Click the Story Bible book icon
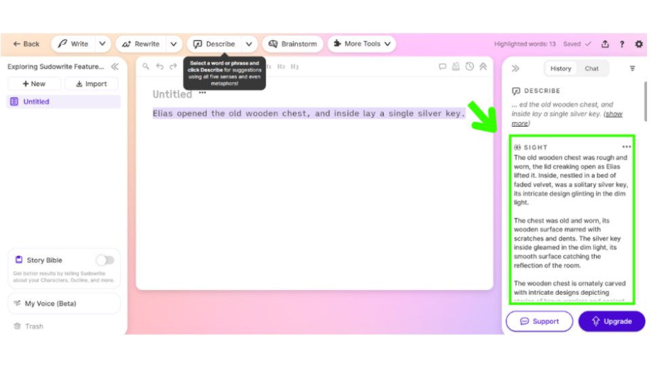Screen dimensions: 651x366 click(19, 260)
